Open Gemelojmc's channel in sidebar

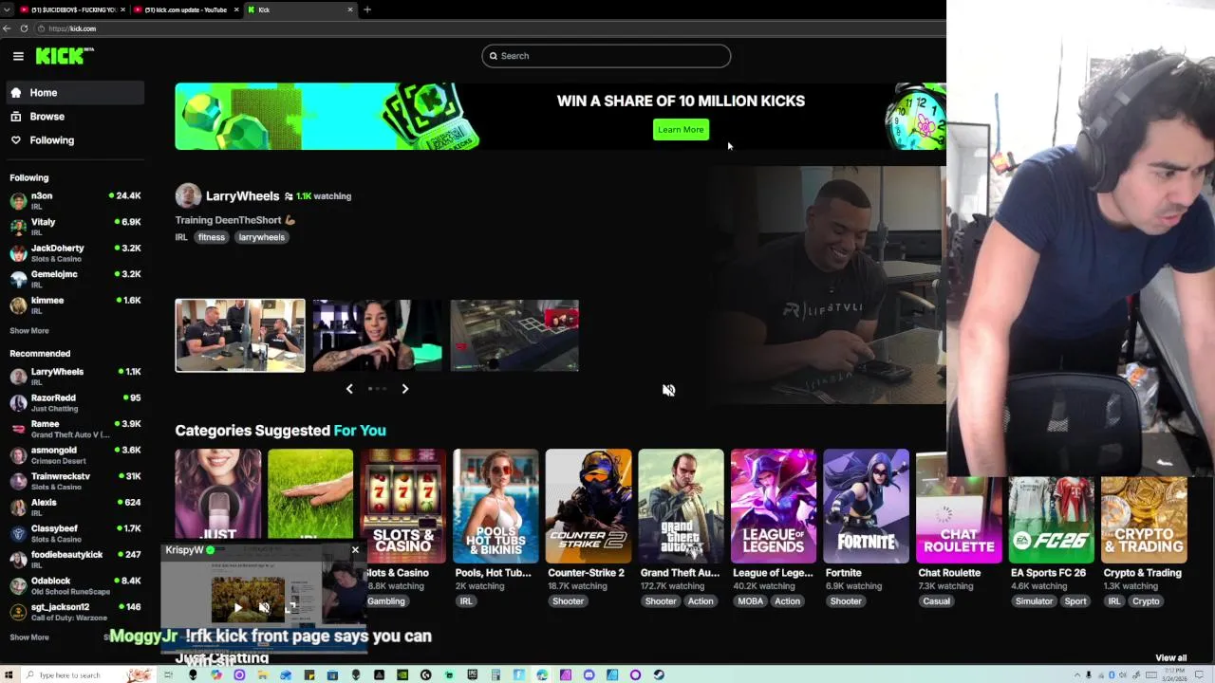pyautogui.click(x=75, y=279)
